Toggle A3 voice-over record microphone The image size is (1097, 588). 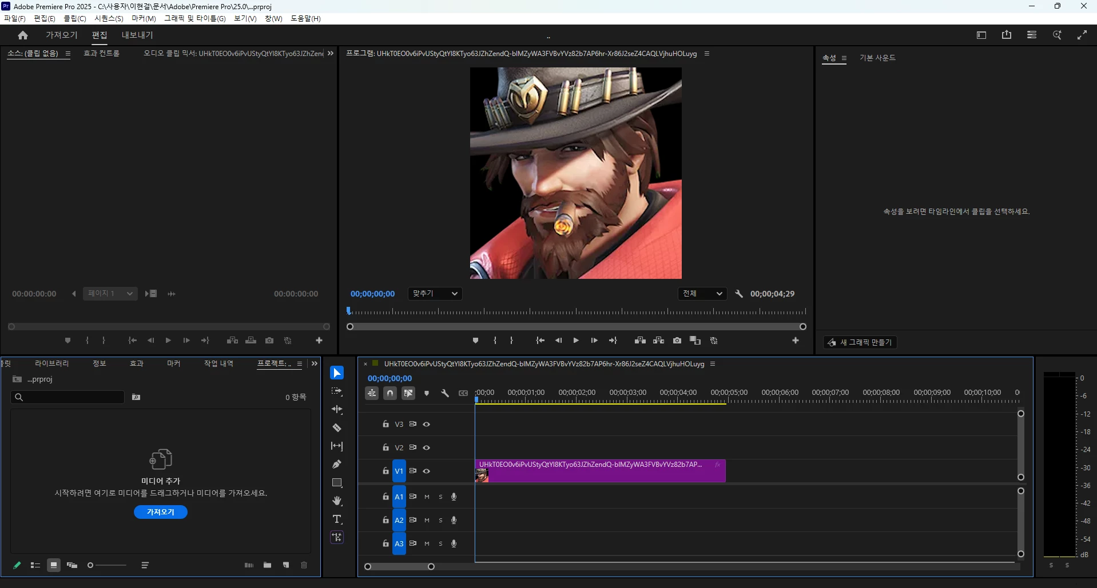coord(454,544)
